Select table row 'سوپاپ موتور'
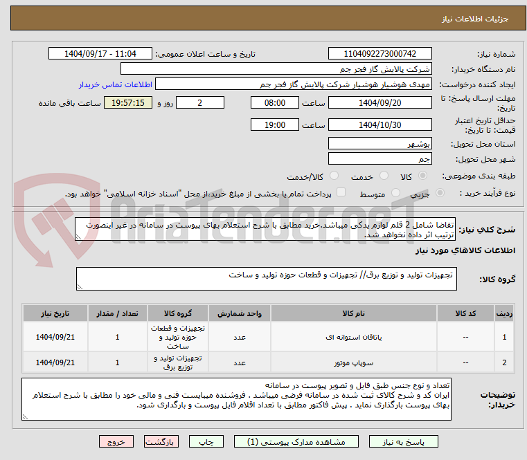The image size is (527, 460). [x=357, y=362]
